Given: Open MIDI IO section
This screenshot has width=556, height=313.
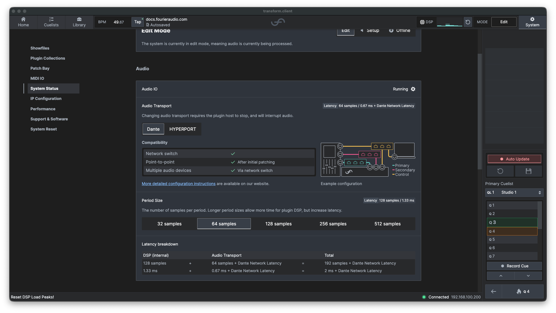Looking at the screenshot, I should point(37,78).
